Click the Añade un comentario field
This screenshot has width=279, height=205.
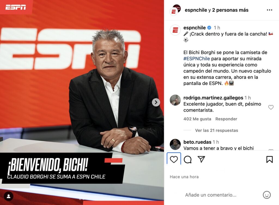pos(211,195)
